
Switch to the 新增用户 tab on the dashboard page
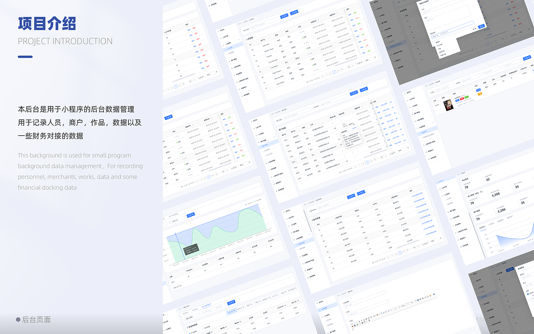click(501, 220)
